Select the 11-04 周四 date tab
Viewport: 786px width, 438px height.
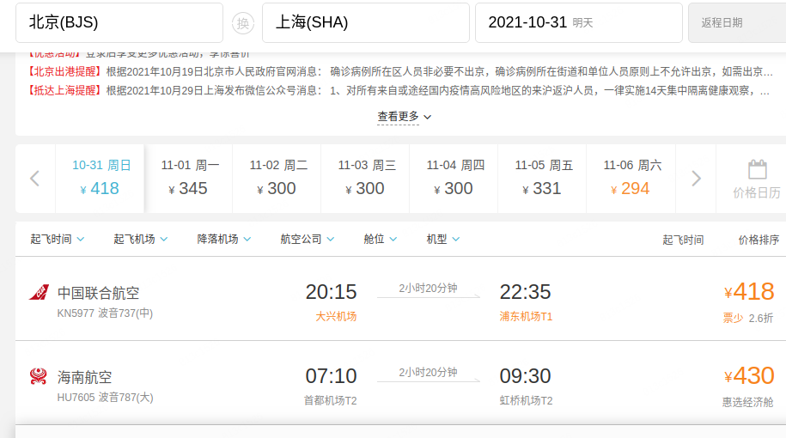pos(454,179)
